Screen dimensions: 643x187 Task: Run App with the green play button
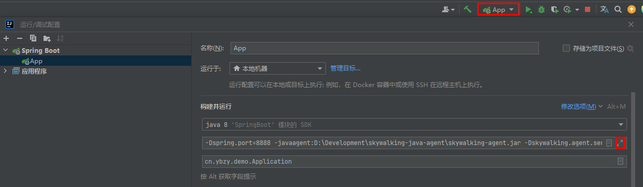528,9
